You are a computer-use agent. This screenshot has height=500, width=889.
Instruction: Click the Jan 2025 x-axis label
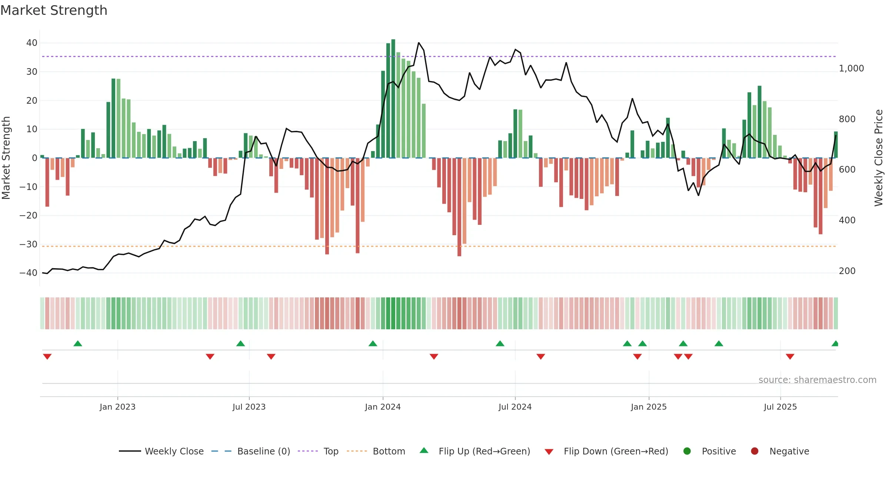pyautogui.click(x=649, y=407)
